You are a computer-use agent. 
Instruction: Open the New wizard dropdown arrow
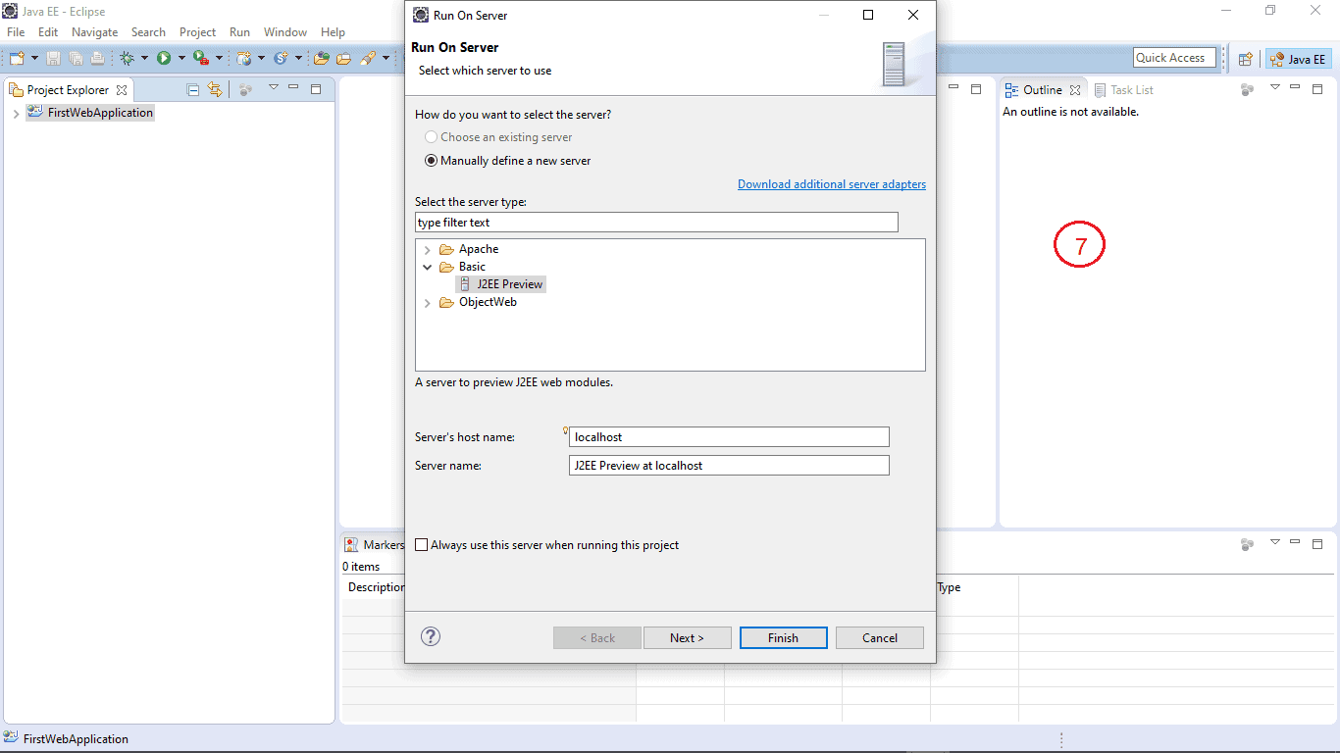point(35,59)
